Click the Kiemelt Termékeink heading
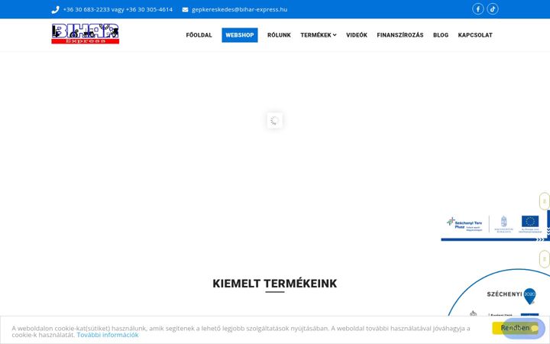 (275, 284)
